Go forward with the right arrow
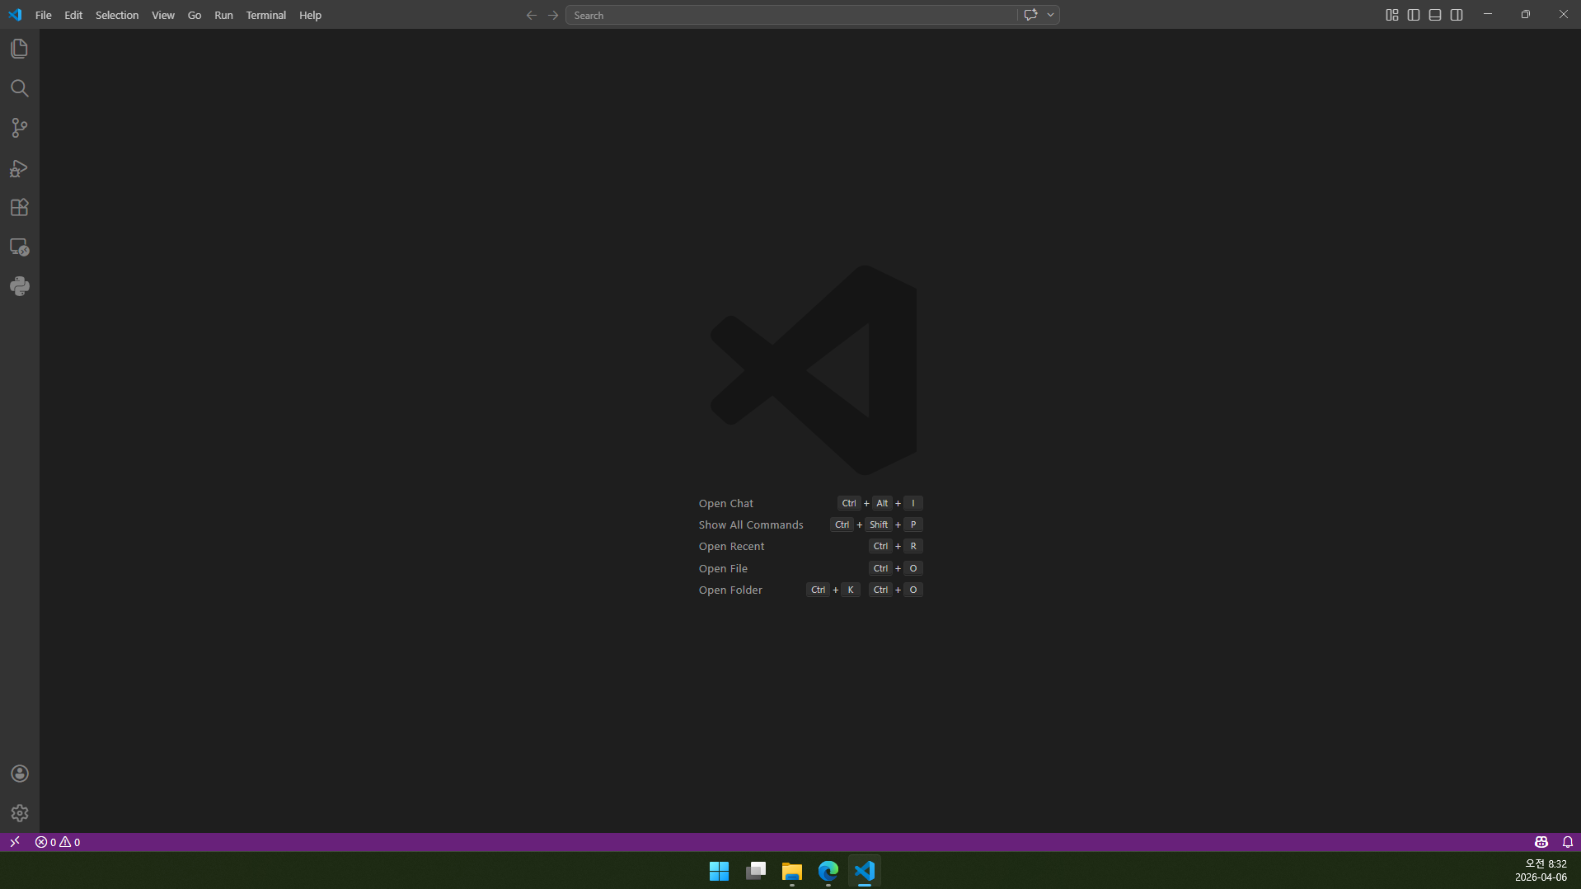The image size is (1581, 889). point(553,15)
